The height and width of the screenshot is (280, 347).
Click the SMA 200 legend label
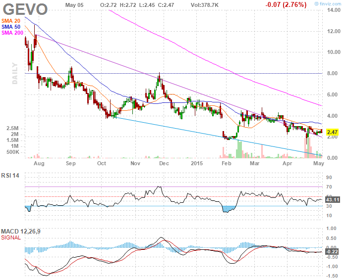tap(12, 33)
